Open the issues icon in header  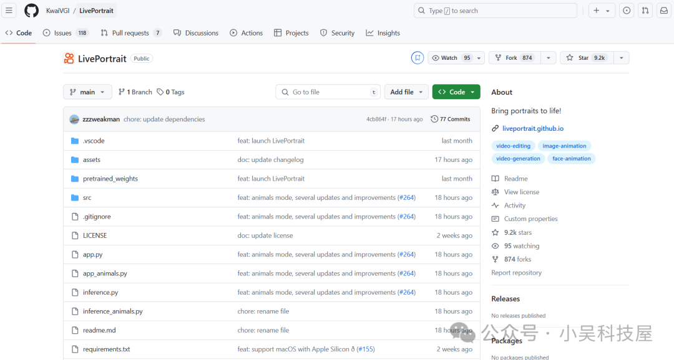point(627,11)
